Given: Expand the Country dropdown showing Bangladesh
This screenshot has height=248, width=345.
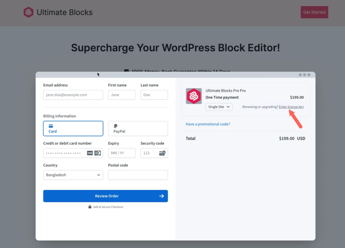Looking at the screenshot, I should [73, 175].
